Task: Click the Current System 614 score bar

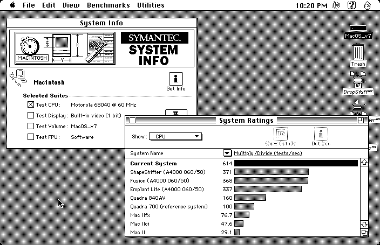Action: 296,163
